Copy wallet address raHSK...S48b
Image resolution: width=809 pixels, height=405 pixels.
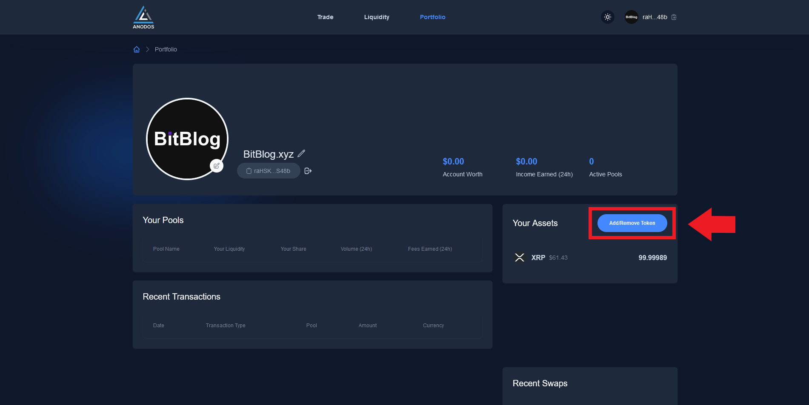point(269,171)
